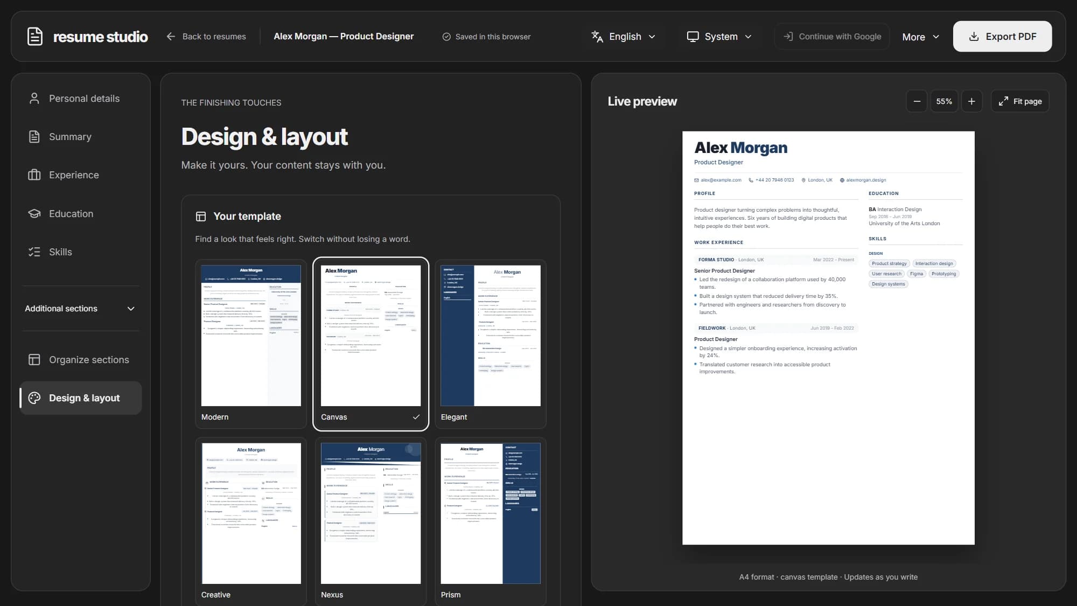Image resolution: width=1077 pixels, height=606 pixels.
Task: Choose the Elegant template
Action: [491, 344]
